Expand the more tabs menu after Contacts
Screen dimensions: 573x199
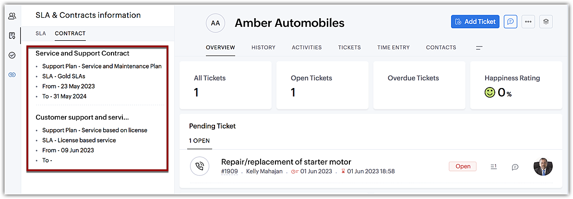[x=479, y=48]
